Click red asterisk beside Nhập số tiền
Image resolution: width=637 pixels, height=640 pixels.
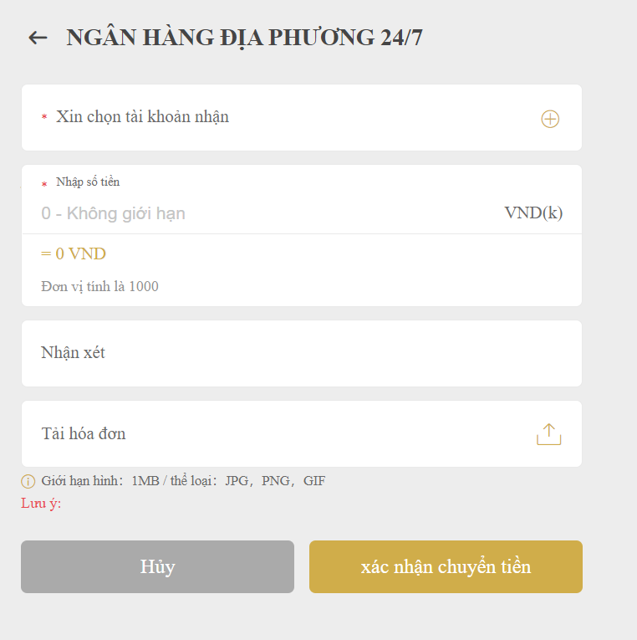44,183
